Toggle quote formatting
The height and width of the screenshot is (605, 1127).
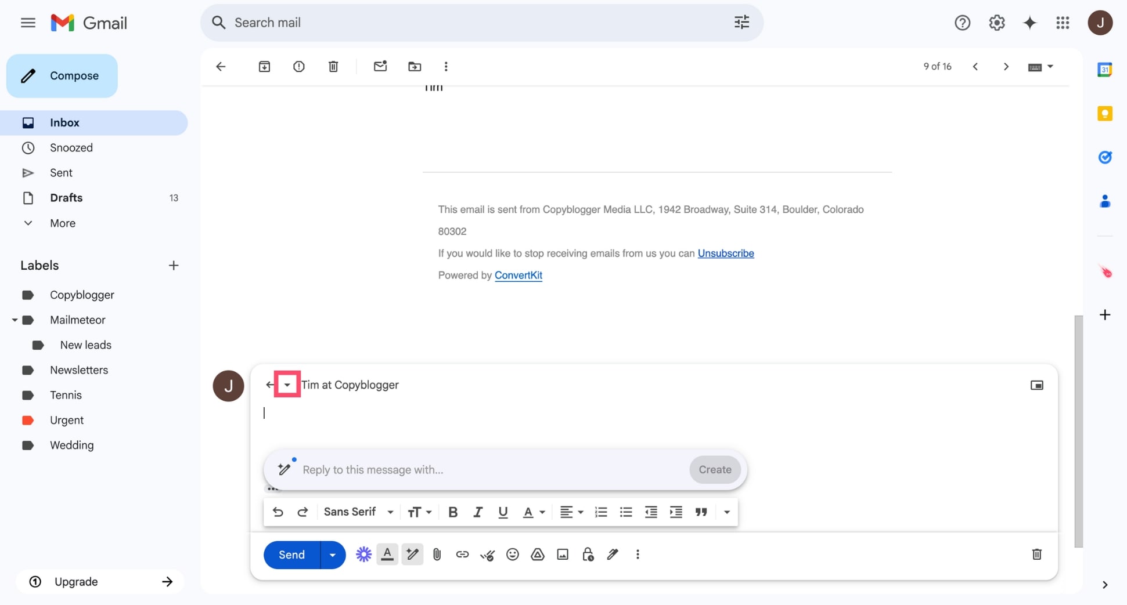(x=701, y=512)
